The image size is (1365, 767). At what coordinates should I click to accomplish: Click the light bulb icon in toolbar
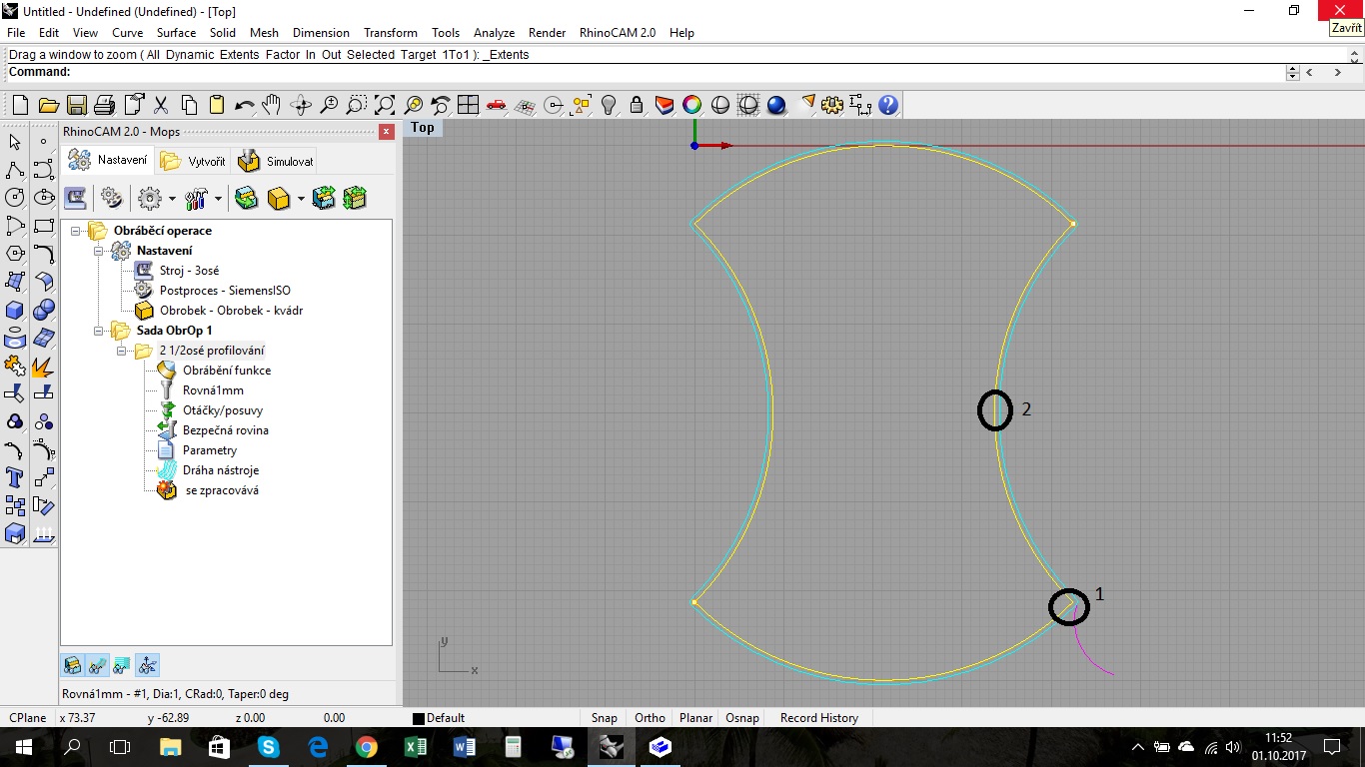pyautogui.click(x=609, y=105)
